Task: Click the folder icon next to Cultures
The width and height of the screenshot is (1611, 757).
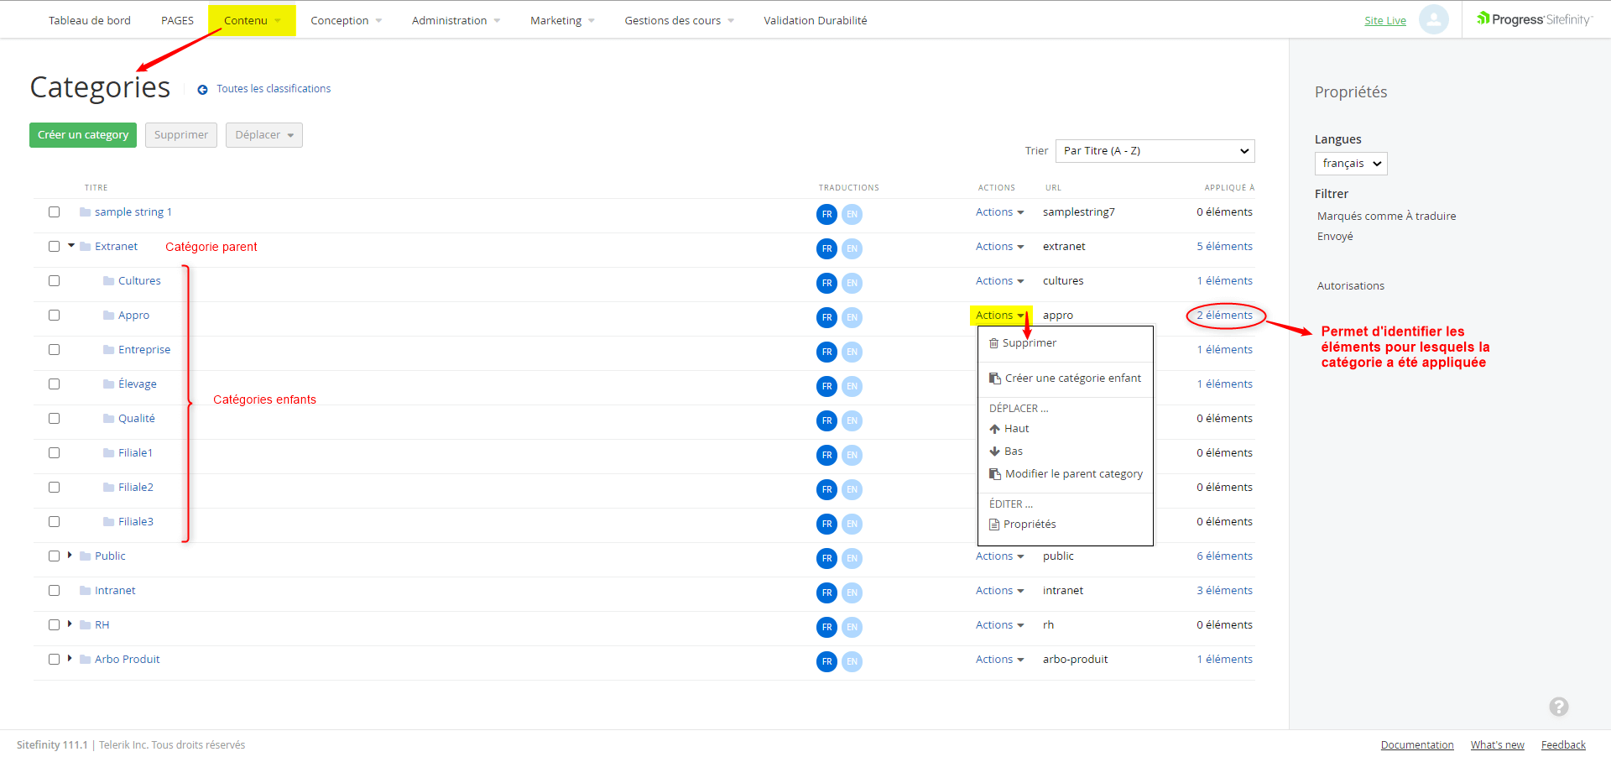Action: coord(108,281)
